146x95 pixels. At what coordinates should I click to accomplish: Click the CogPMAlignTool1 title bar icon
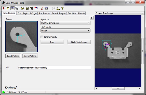pyautogui.click(x=3, y=3)
